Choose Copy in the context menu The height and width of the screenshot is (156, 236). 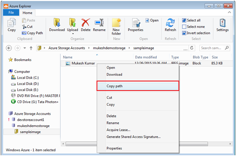[138, 105]
